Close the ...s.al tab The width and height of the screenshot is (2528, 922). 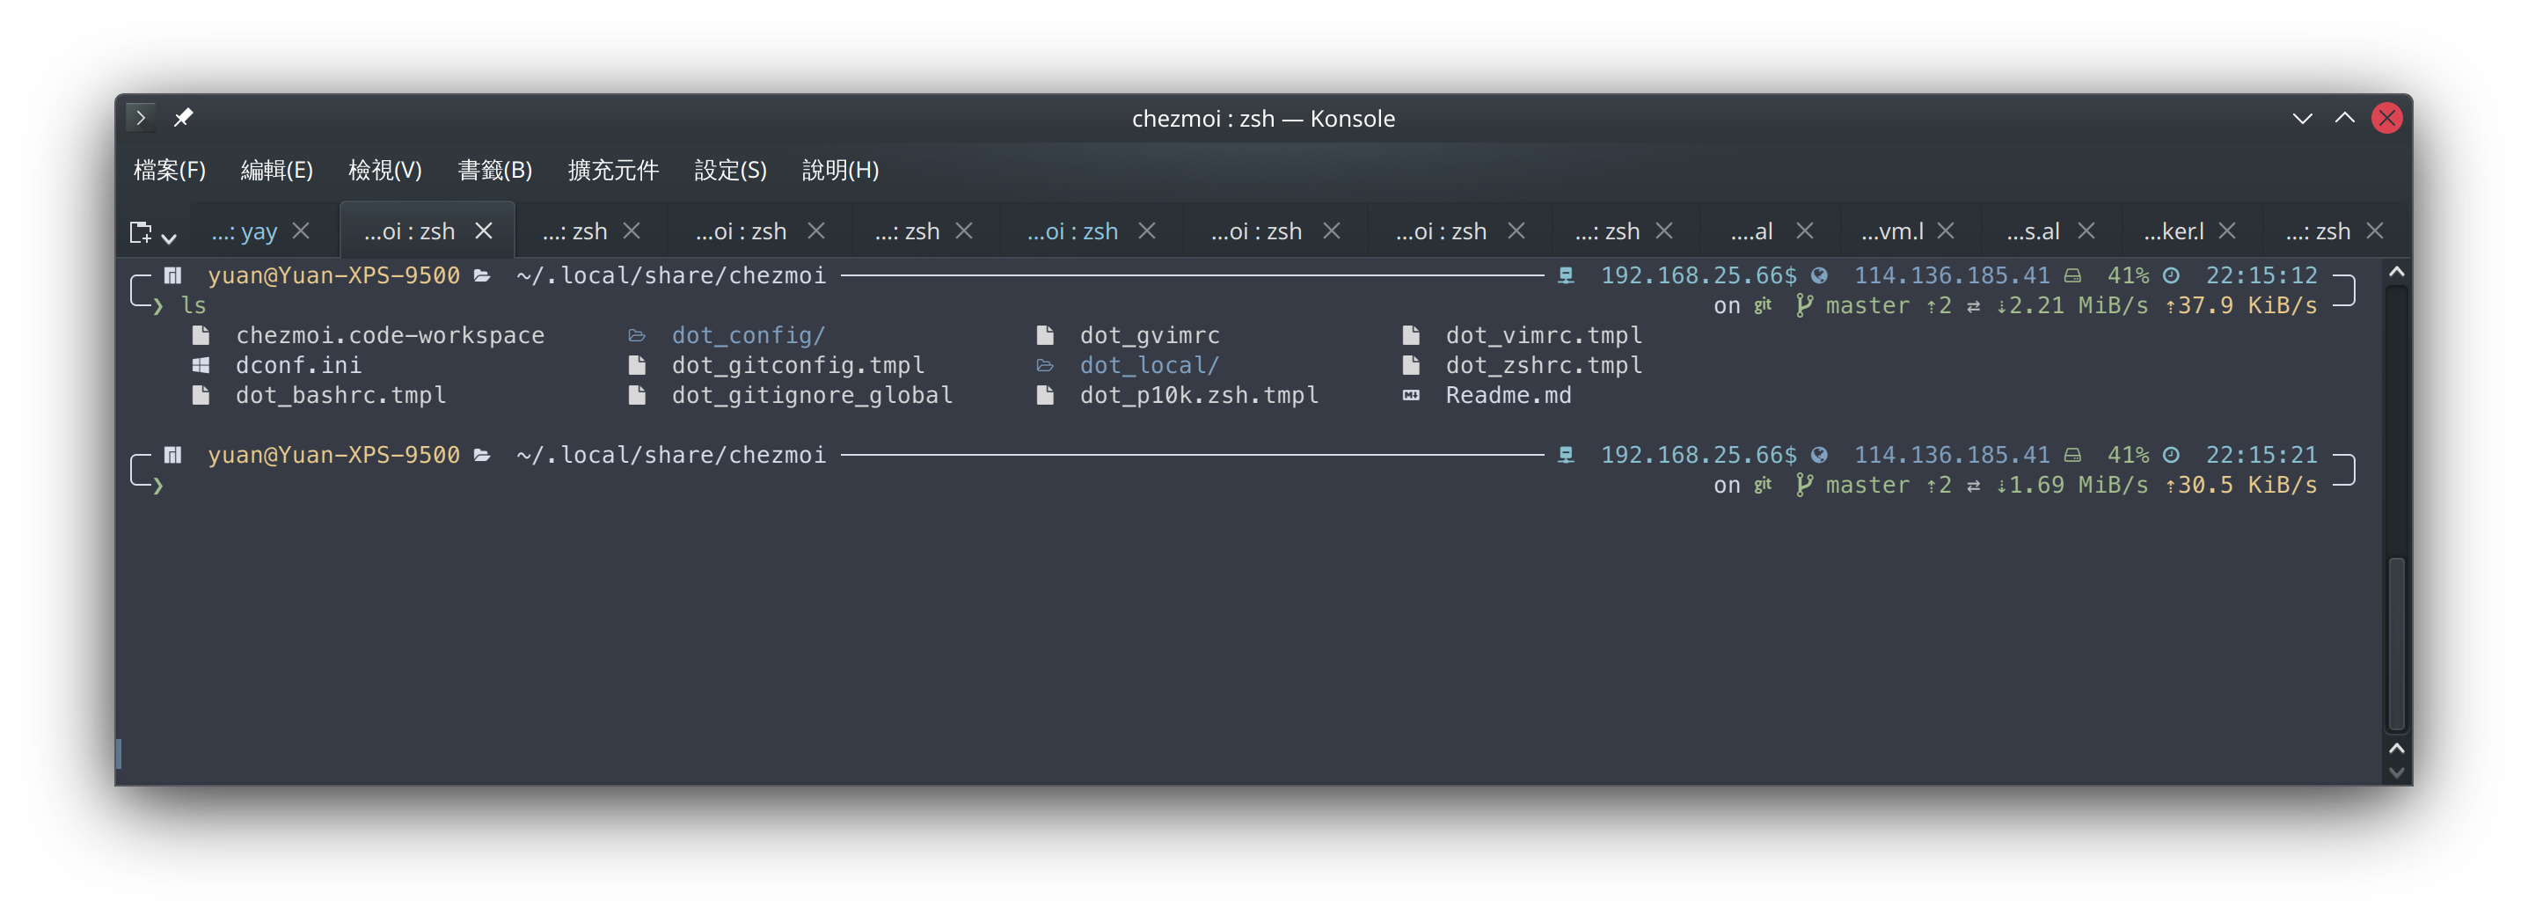(2086, 230)
